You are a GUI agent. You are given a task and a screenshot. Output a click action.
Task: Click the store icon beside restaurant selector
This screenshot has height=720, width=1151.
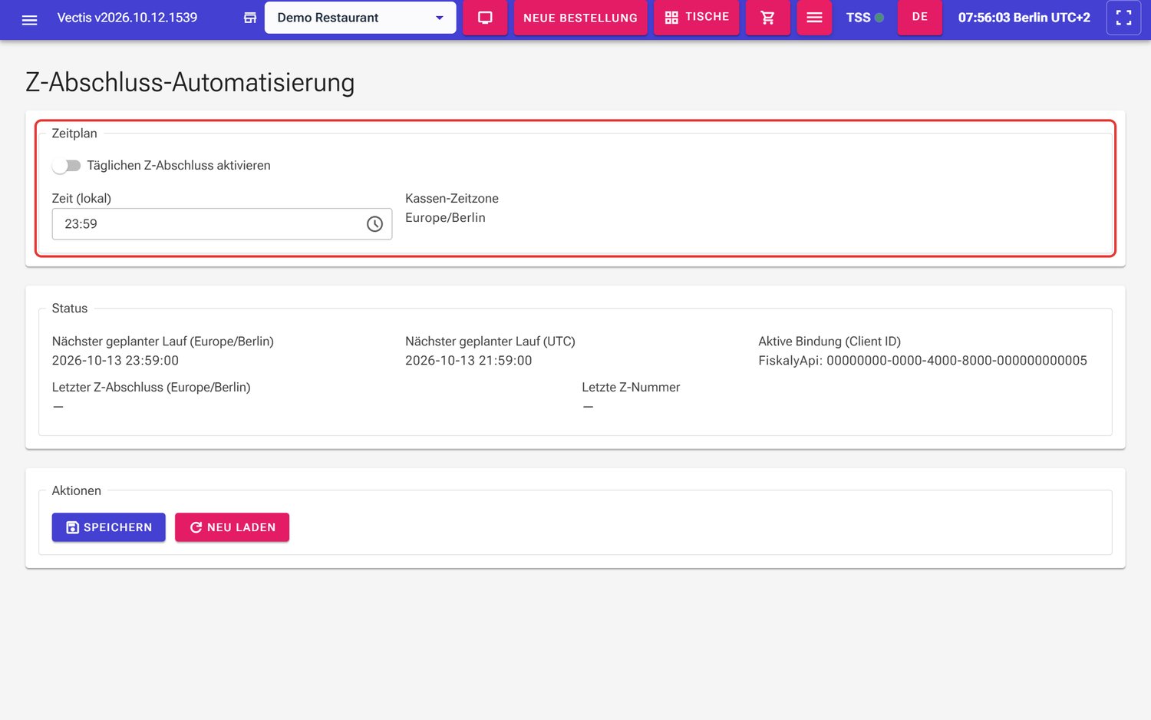tap(250, 18)
